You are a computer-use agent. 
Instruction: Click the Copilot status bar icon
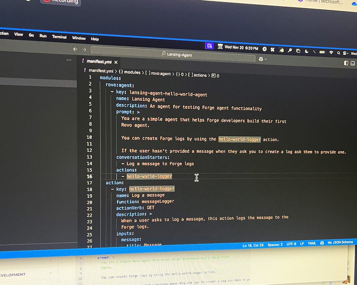[322, 243]
